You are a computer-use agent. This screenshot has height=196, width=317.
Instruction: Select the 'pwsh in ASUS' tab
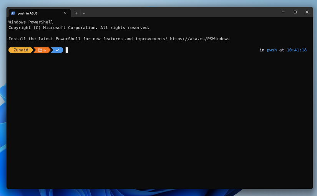pyautogui.click(x=40, y=13)
